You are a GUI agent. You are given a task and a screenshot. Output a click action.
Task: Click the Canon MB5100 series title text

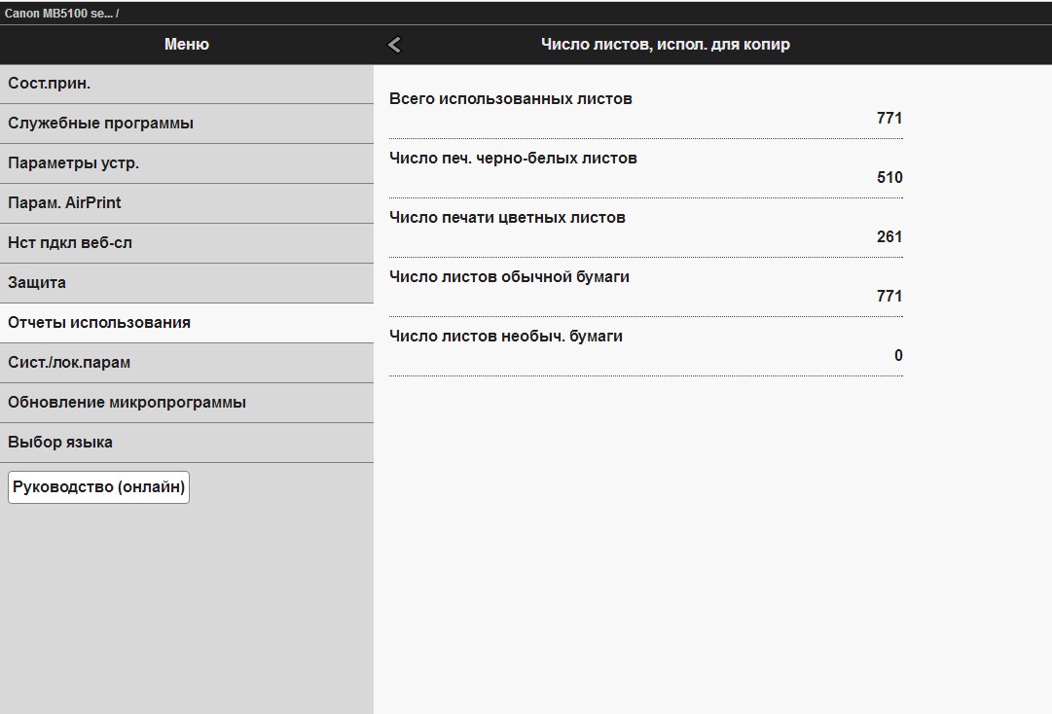click(60, 14)
